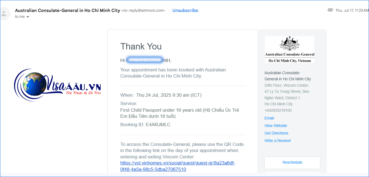The height and width of the screenshot is (177, 369).
Task: Click the Write a Review! link
Action: pyautogui.click(x=277, y=141)
